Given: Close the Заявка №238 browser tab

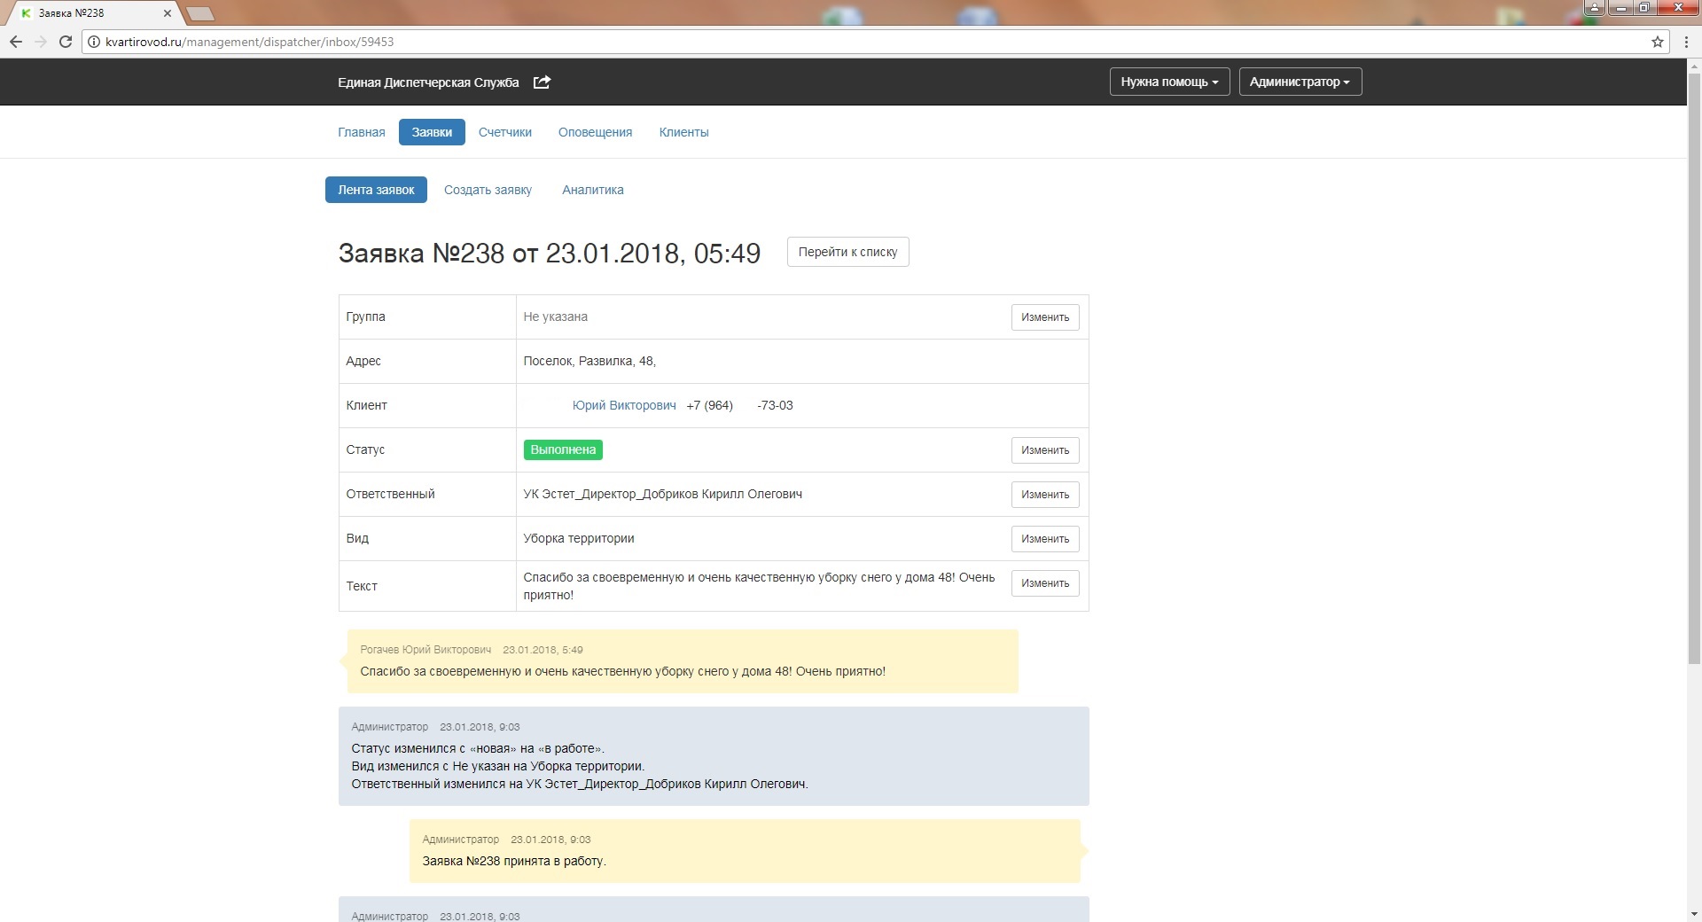Looking at the screenshot, I should point(167,13).
